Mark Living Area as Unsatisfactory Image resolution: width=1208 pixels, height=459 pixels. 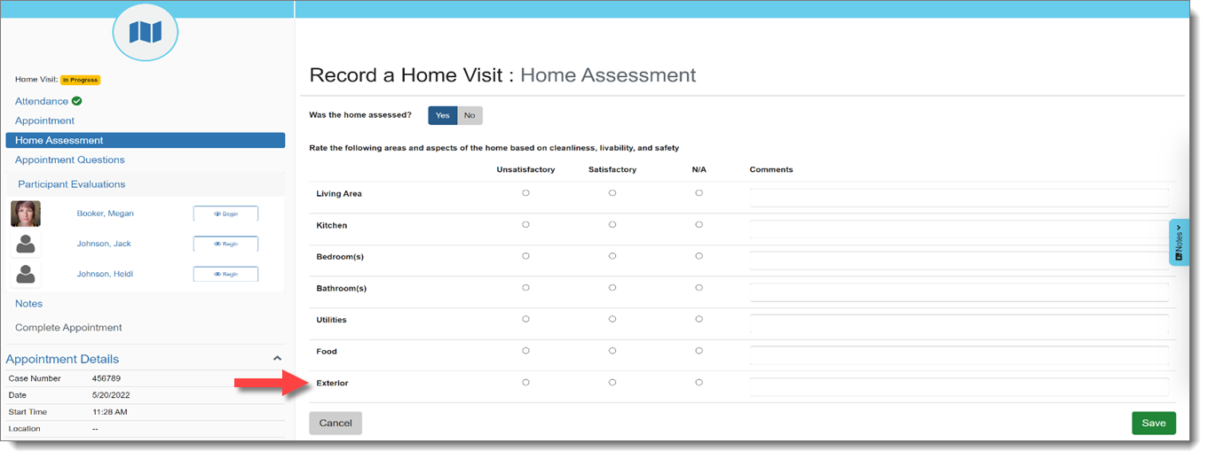(x=525, y=193)
